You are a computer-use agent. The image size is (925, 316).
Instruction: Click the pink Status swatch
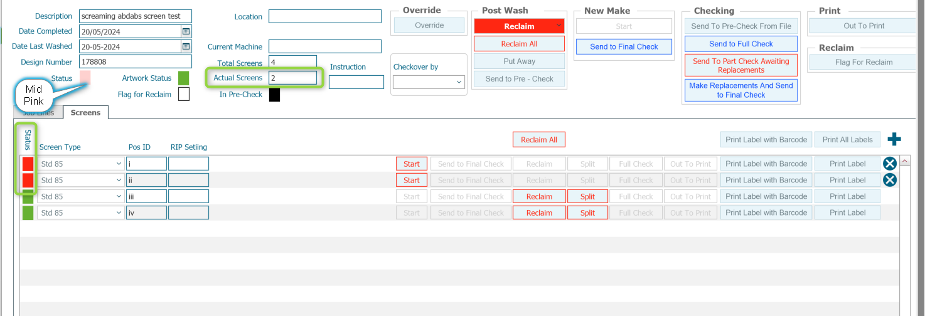pyautogui.click(x=85, y=78)
